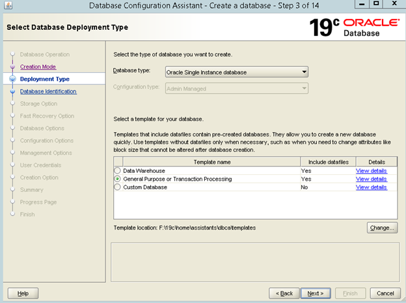Click the disabled Finish button
The height and width of the screenshot is (303, 406).
[x=350, y=293]
